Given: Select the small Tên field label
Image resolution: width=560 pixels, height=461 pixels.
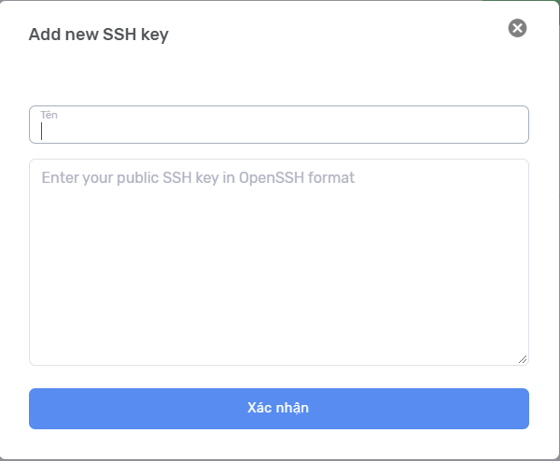Looking at the screenshot, I should (x=49, y=114).
